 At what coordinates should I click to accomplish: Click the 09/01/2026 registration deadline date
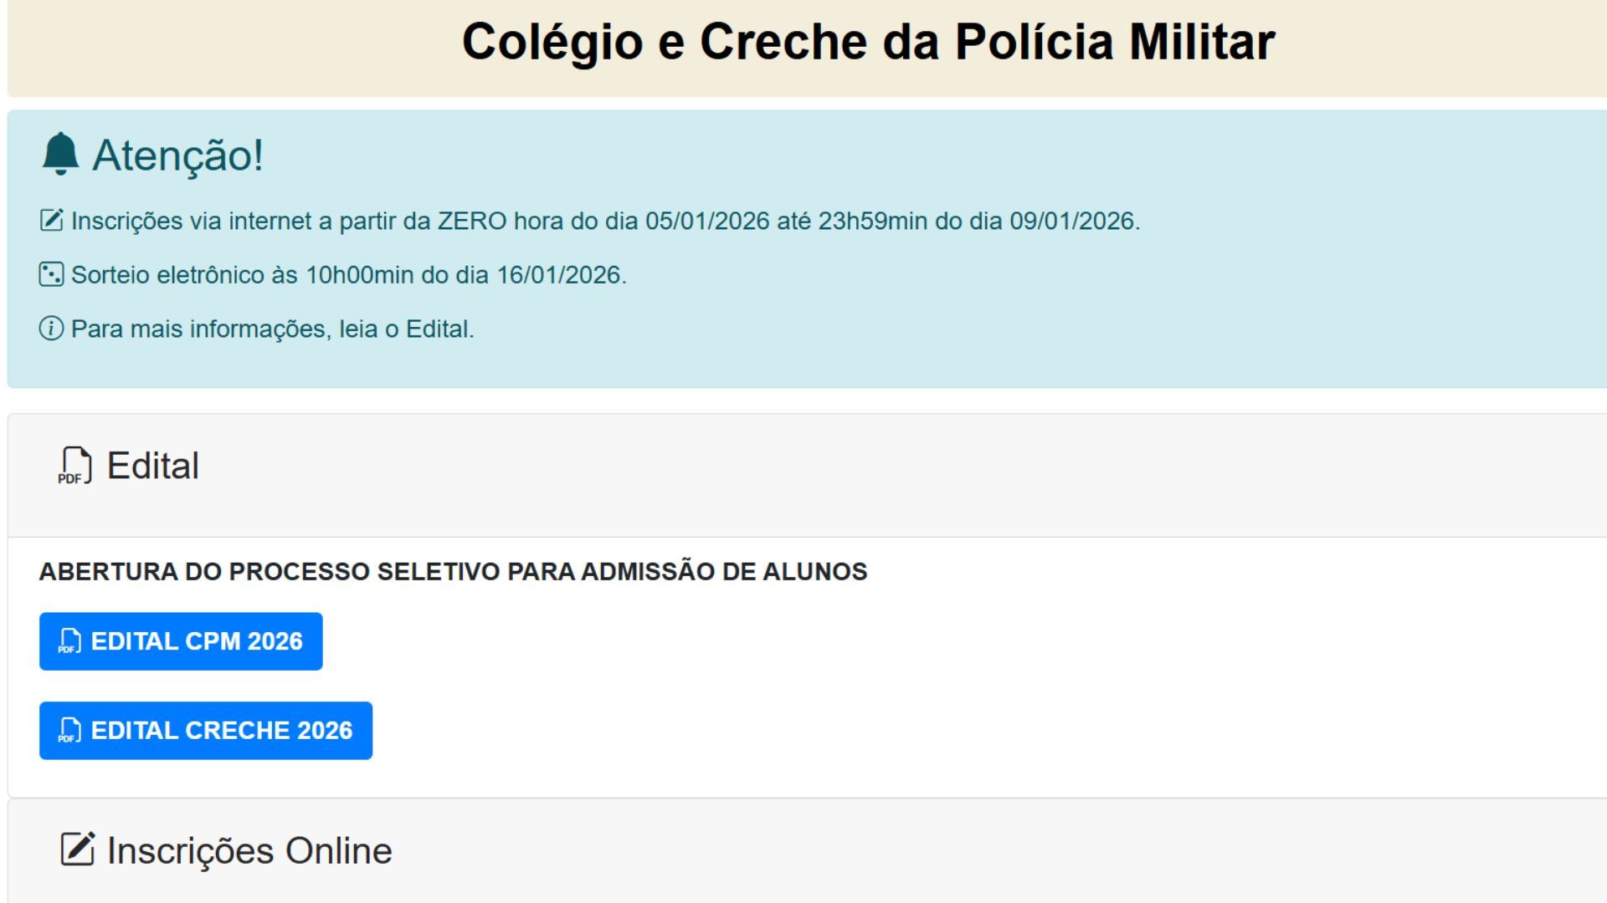(x=1072, y=222)
